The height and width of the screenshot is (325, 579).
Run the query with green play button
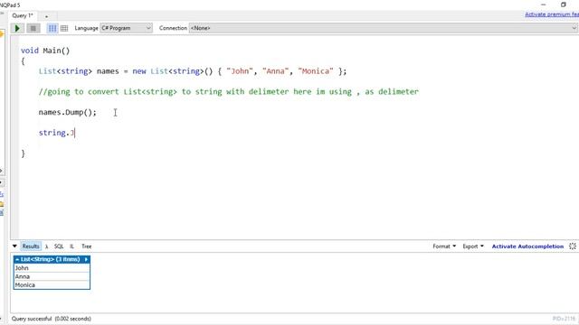coord(17,28)
